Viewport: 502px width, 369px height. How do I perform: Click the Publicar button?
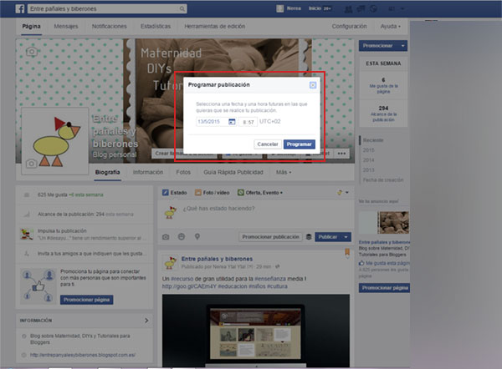point(328,237)
